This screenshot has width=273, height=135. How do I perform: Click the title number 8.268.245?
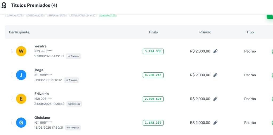point(153,75)
